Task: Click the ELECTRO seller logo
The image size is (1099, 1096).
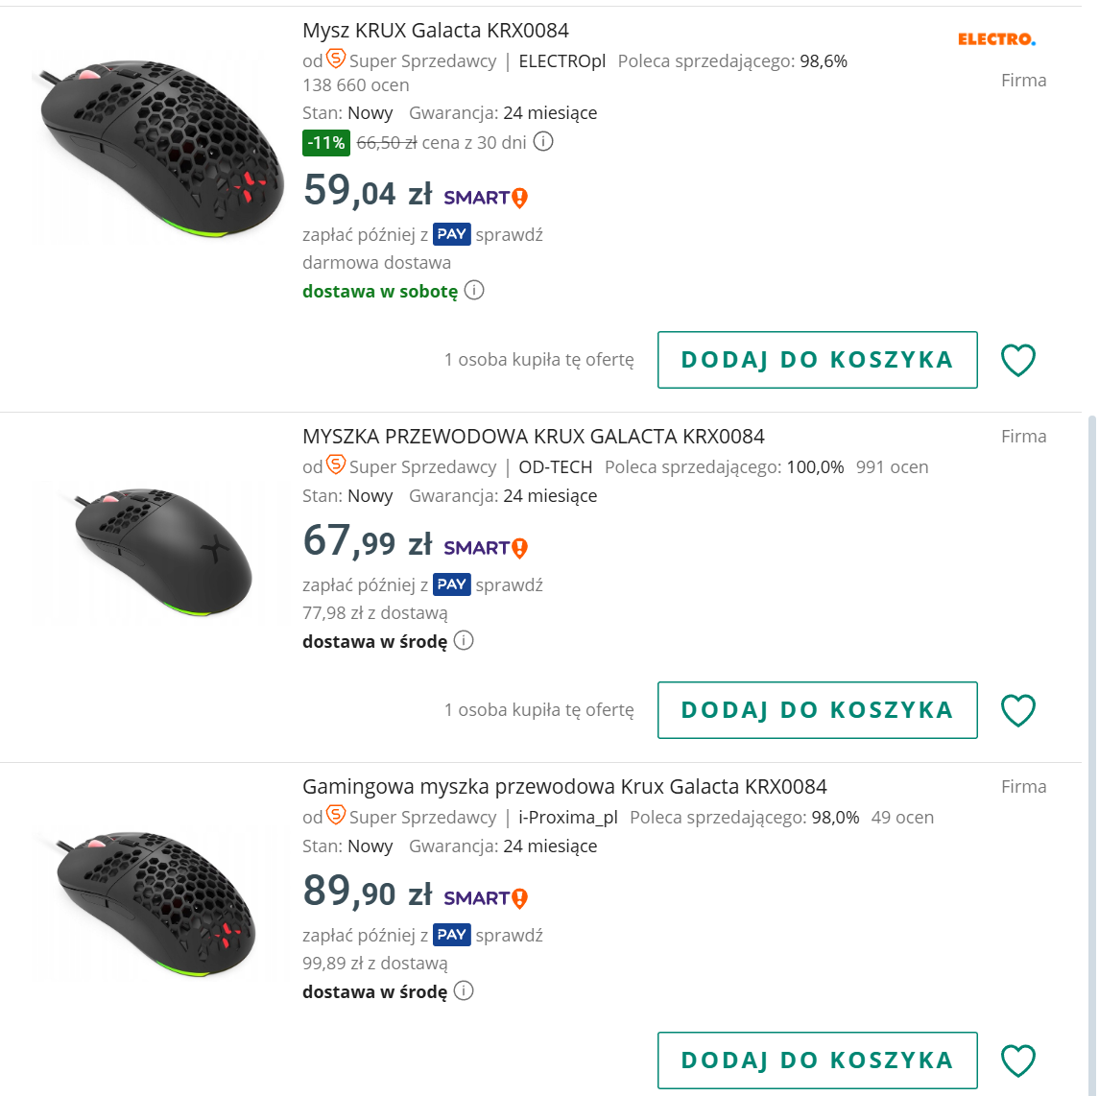Action: click(x=996, y=39)
